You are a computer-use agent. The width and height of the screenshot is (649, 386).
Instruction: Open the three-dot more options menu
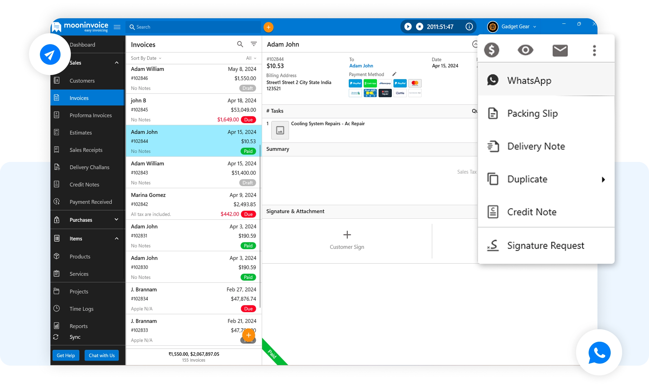(594, 50)
